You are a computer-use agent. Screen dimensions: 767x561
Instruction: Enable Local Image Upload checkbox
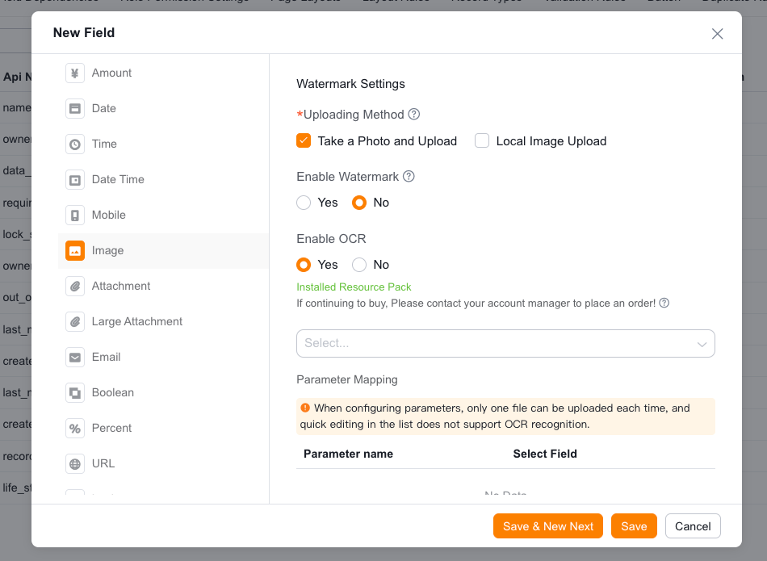click(x=482, y=141)
